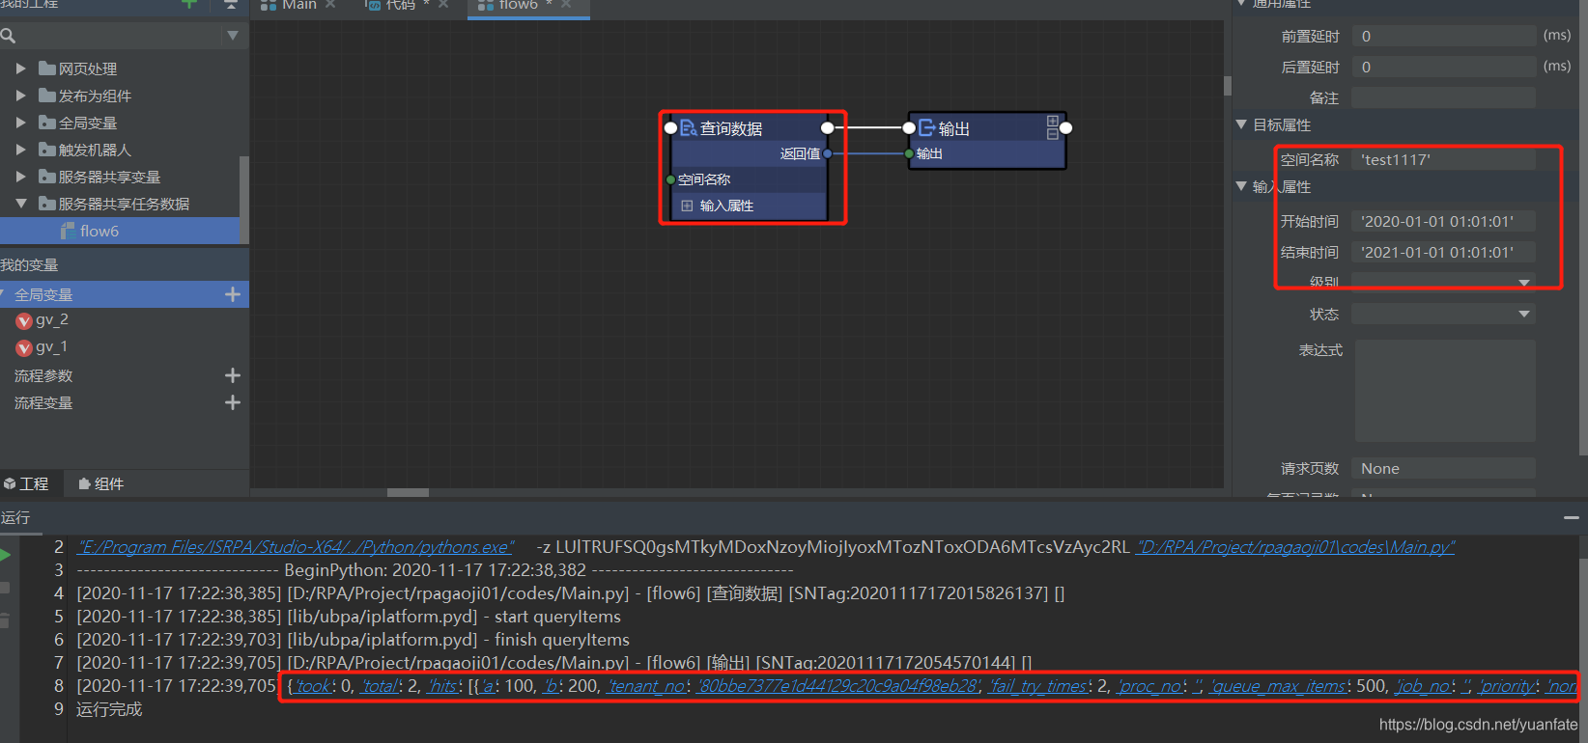Add a new 流程参数 with plus icon

point(233,375)
